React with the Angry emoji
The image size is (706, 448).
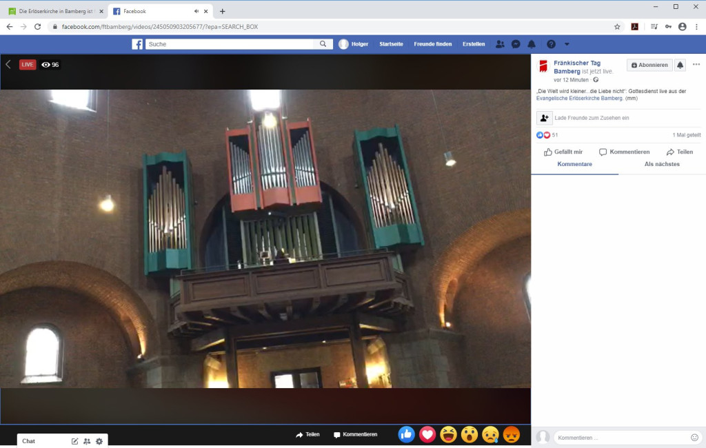[512, 434]
